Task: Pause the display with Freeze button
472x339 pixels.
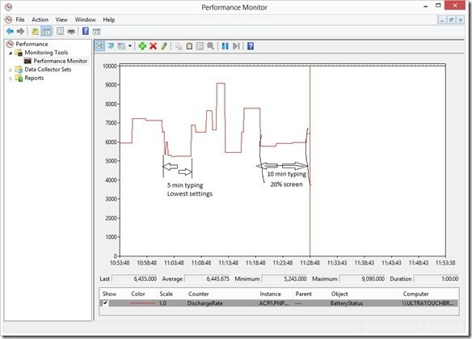Action: (x=225, y=46)
